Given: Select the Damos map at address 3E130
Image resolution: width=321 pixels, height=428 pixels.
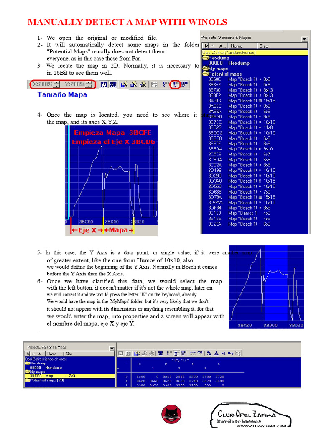Looking at the screenshot, I should 239,213.
